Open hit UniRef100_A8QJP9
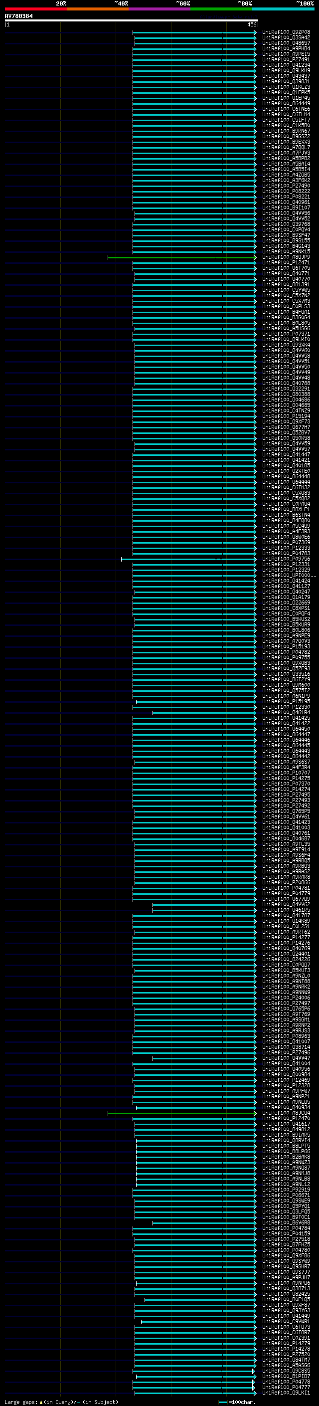 point(286,257)
